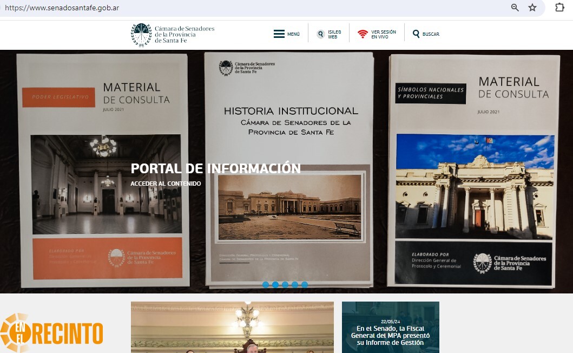Image resolution: width=573 pixels, height=353 pixels.
Task: Select the fifth carousel dot
Action: tap(305, 285)
